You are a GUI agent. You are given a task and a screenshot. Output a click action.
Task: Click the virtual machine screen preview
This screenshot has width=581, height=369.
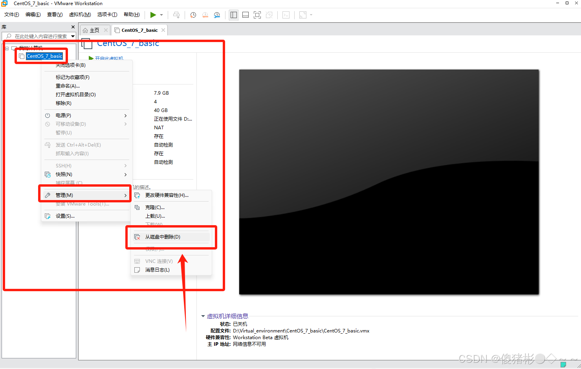(389, 182)
